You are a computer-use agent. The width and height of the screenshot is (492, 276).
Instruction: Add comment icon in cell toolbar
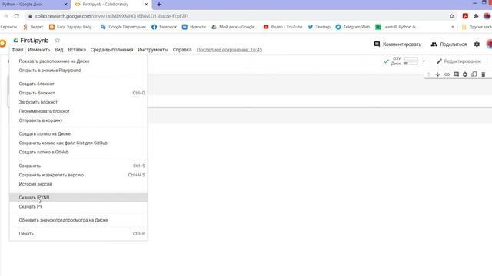coord(456,74)
